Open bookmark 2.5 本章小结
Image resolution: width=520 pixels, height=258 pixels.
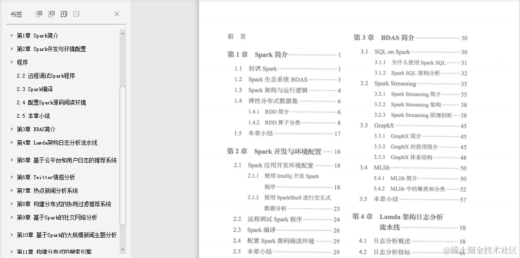pos(33,116)
